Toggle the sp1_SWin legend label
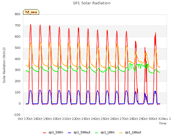 pyautogui.click(x=56, y=133)
